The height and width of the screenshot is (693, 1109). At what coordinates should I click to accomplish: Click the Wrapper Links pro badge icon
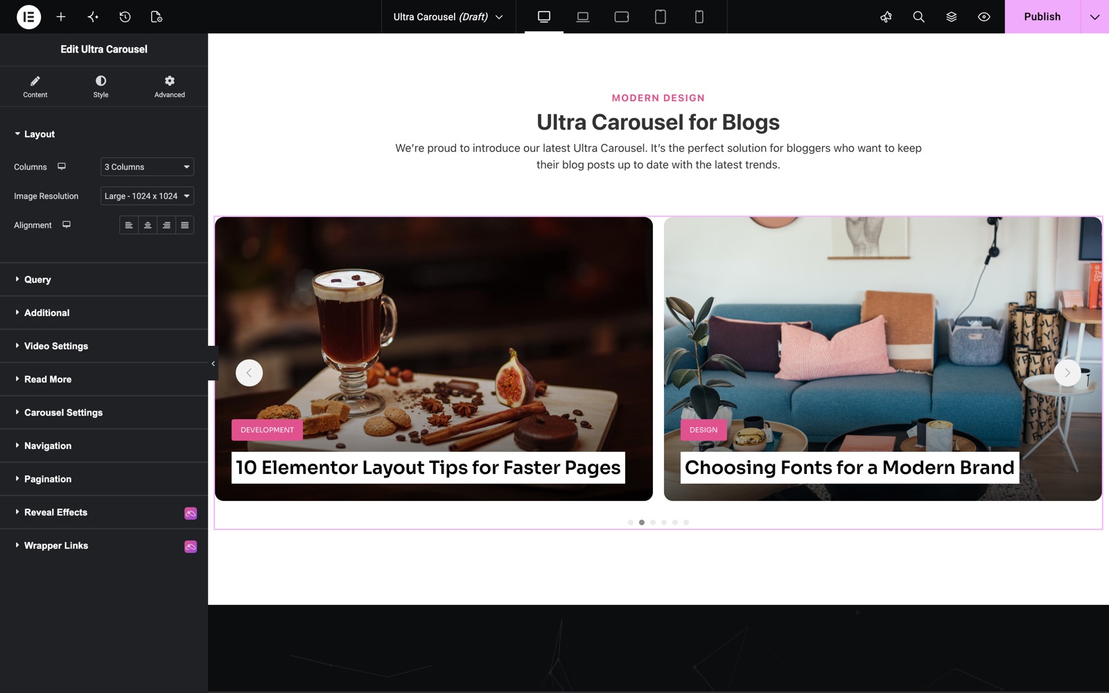click(191, 546)
